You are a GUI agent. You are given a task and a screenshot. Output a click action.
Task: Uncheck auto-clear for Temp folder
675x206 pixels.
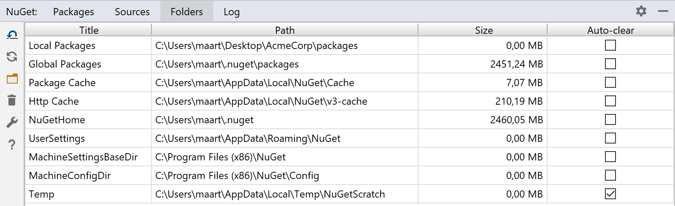pos(610,194)
